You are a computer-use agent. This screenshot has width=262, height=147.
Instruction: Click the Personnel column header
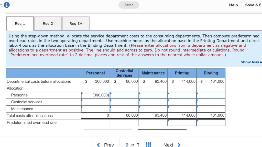tap(96, 73)
